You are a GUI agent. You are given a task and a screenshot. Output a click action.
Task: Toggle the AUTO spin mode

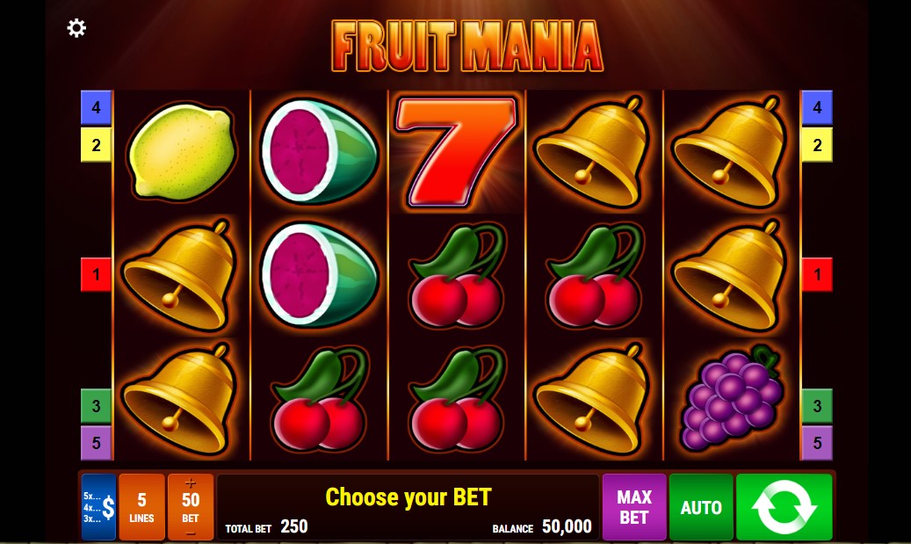tap(701, 507)
